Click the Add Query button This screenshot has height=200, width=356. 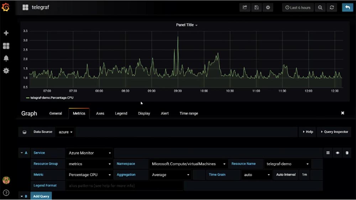coord(41,196)
